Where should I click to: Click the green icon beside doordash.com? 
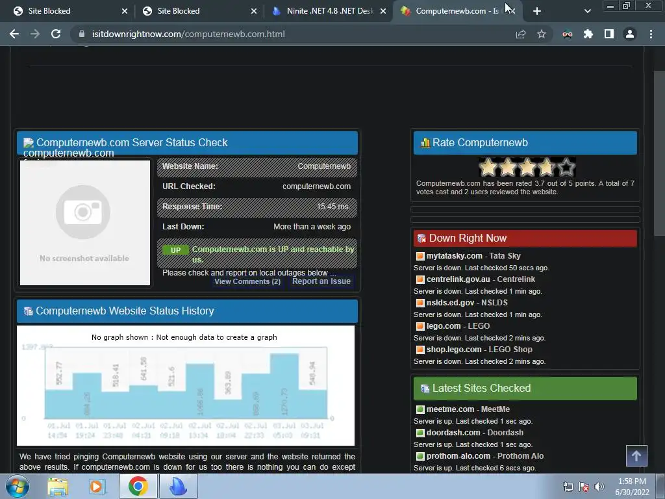[x=420, y=432]
